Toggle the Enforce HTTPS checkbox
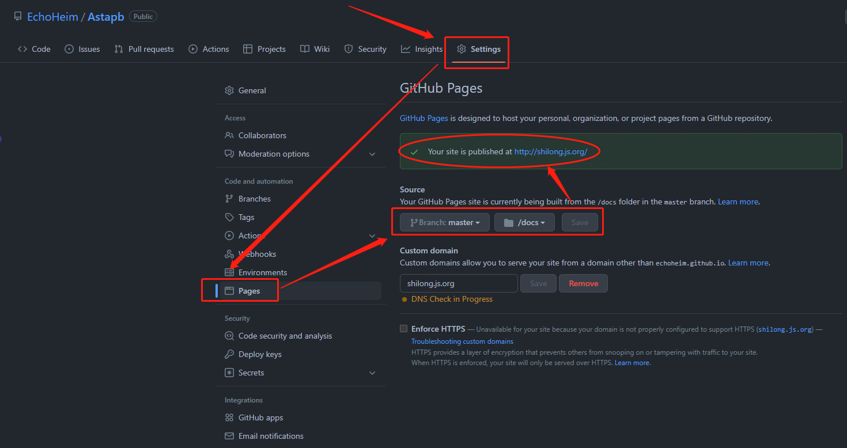 pos(403,329)
